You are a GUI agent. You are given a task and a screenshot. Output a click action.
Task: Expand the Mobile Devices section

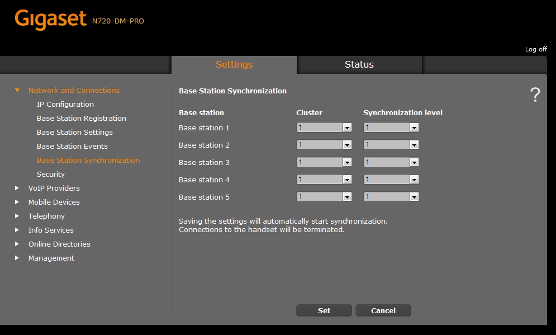tap(17, 202)
